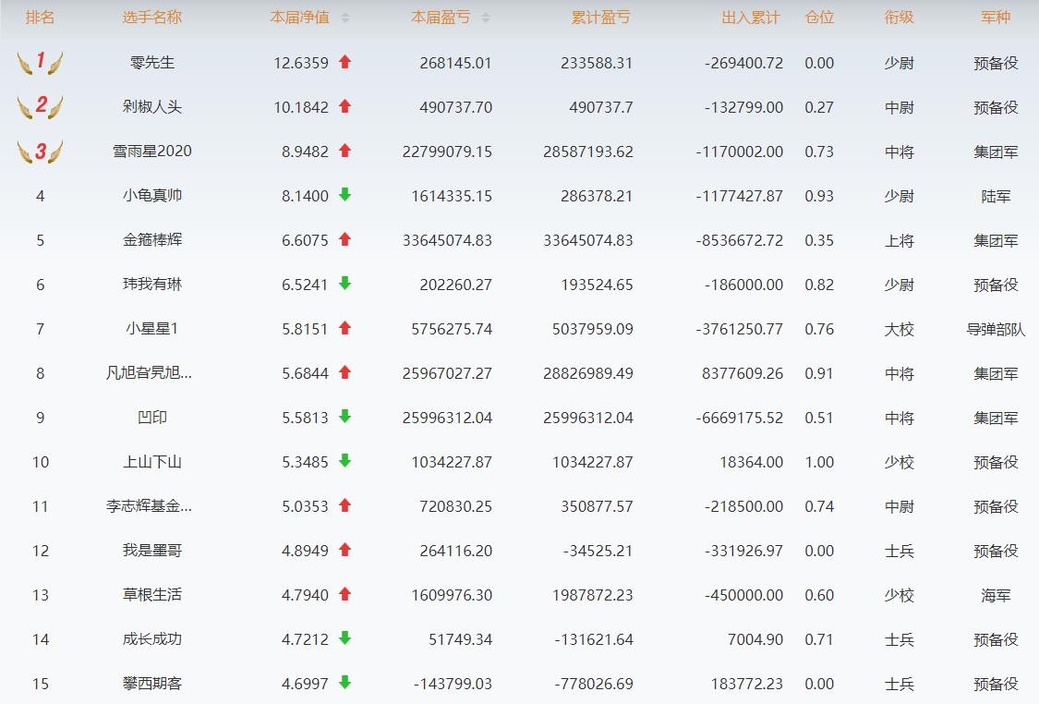Sort by 本届净值 using its sort arrows

345,18
